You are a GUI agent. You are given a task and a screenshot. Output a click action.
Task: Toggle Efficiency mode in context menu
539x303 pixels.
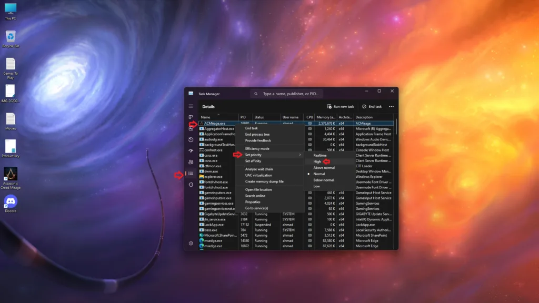(x=270, y=149)
